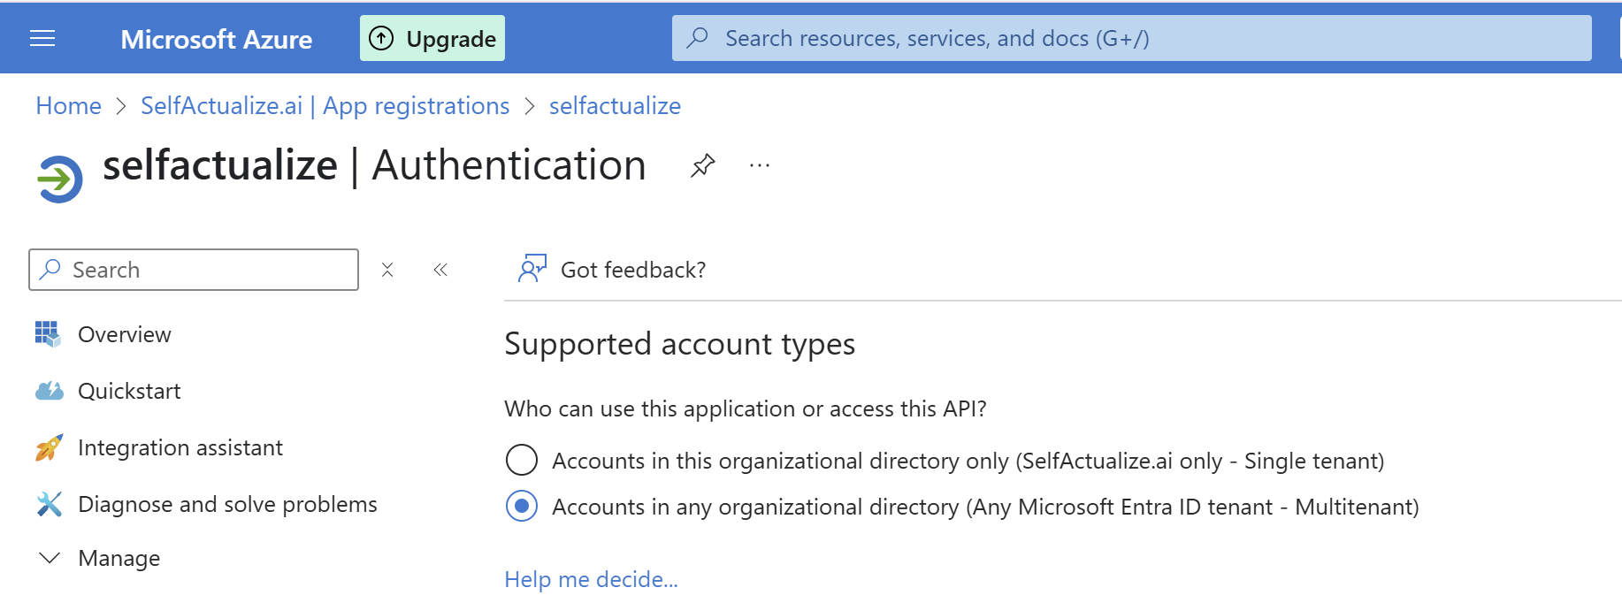1622x603 pixels.
Task: Go to the Home breadcrumb
Action: pos(69,106)
